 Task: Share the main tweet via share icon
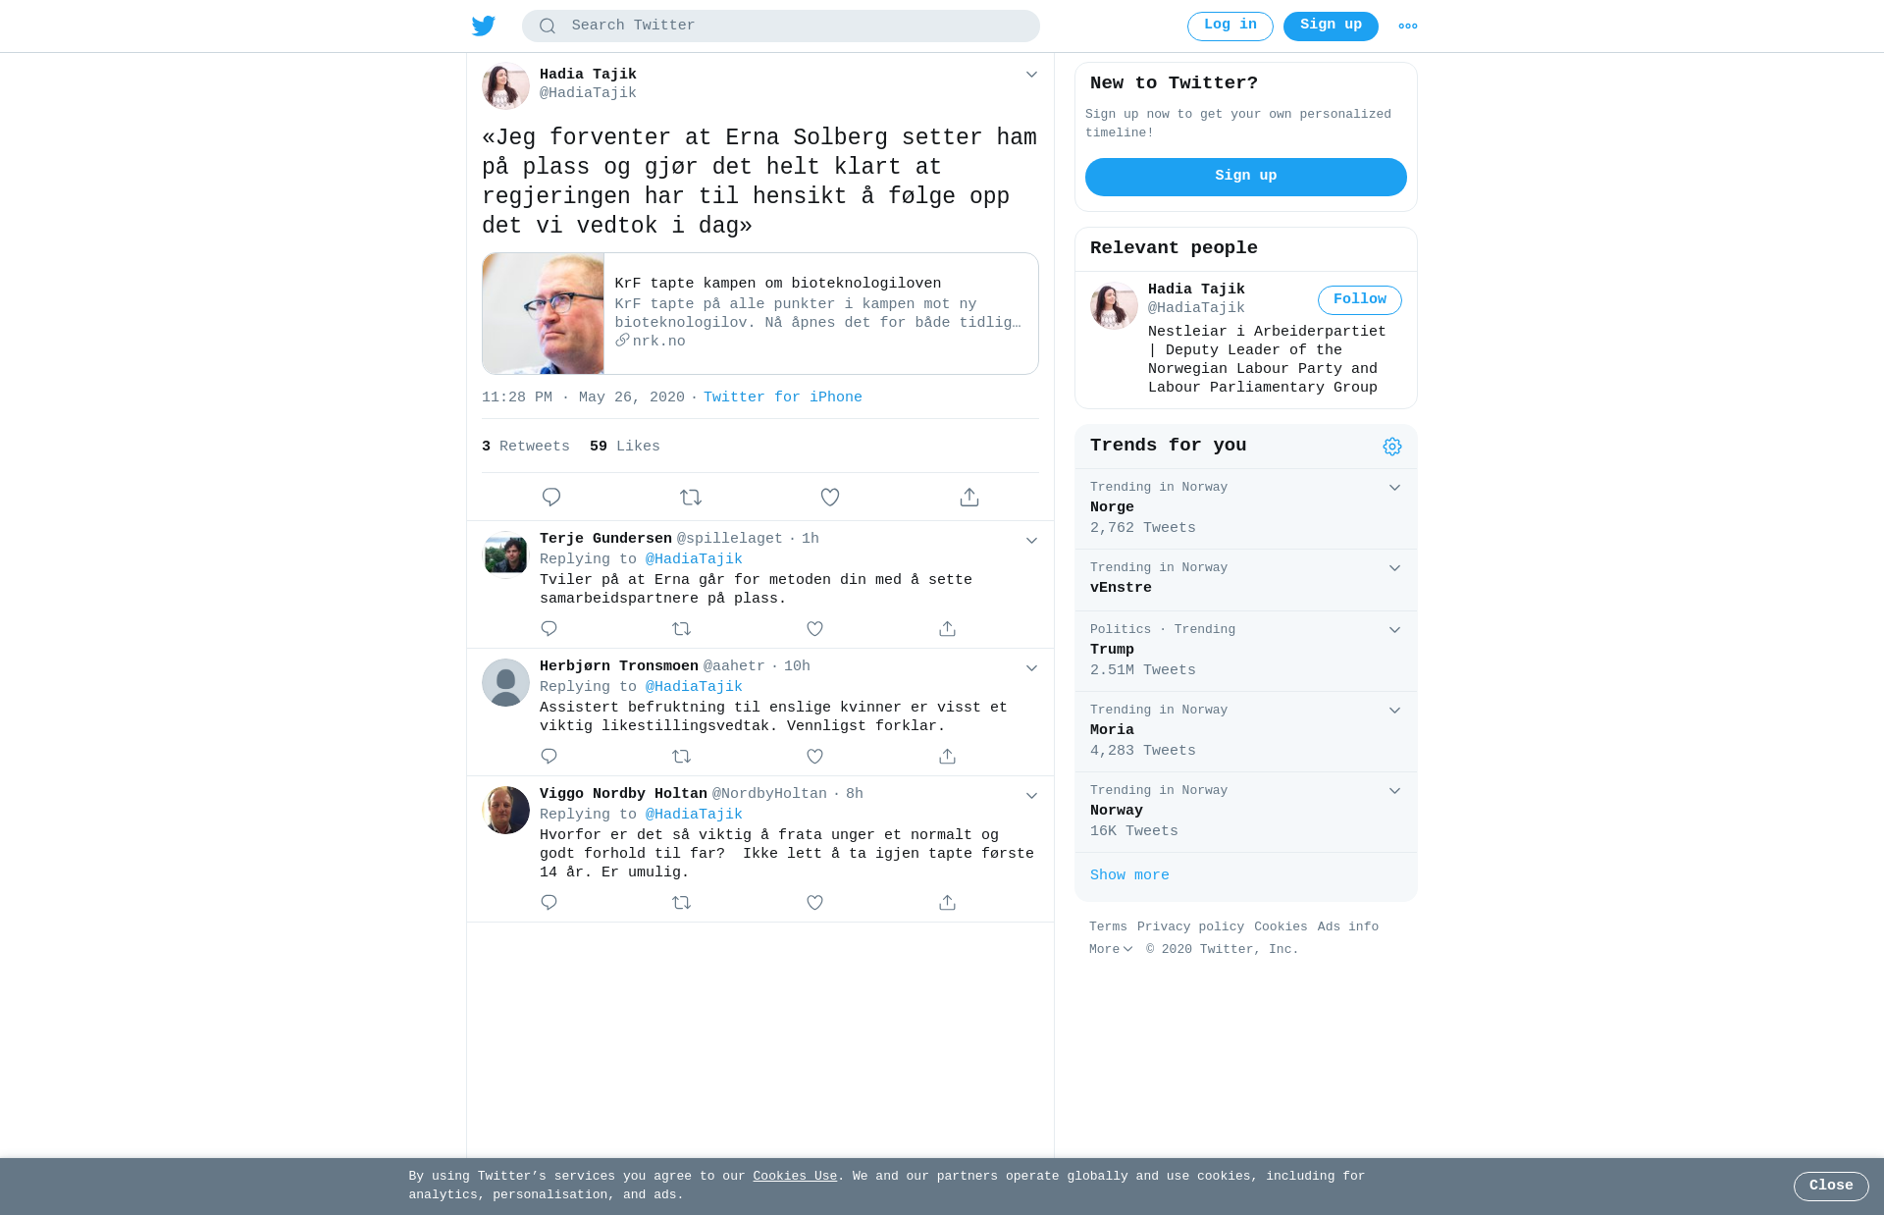tap(969, 498)
